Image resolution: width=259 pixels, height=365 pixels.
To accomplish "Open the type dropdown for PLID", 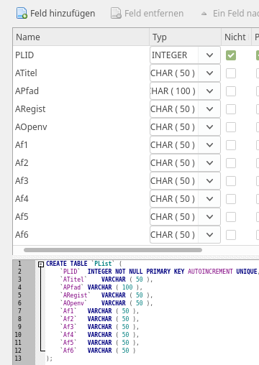I will coord(209,55).
